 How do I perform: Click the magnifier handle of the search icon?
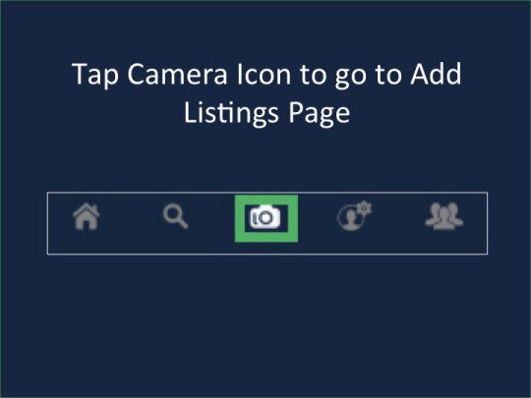183,223
